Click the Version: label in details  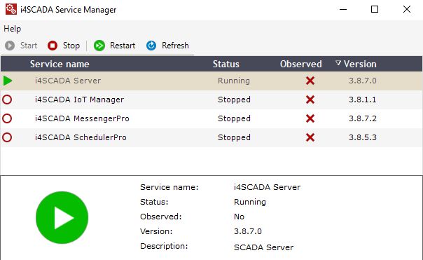[156, 231]
